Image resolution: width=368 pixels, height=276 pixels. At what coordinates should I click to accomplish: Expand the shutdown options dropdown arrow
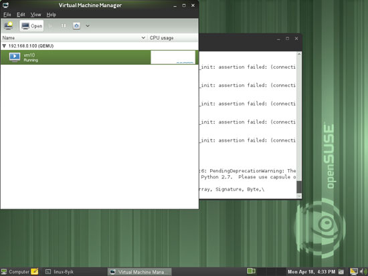pos(88,26)
